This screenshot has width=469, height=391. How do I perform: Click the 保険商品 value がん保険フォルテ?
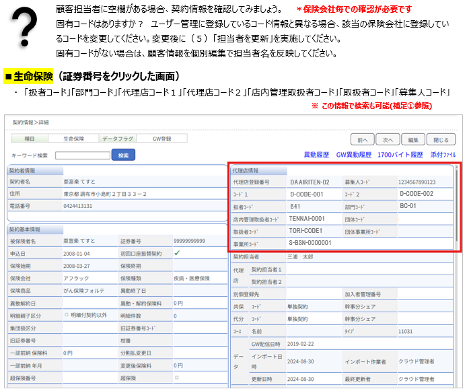click(x=83, y=291)
